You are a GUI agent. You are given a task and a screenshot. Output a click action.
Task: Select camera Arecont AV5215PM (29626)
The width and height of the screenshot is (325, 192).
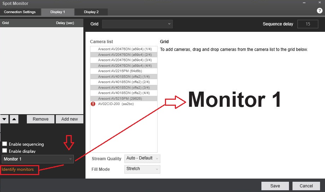(124, 99)
